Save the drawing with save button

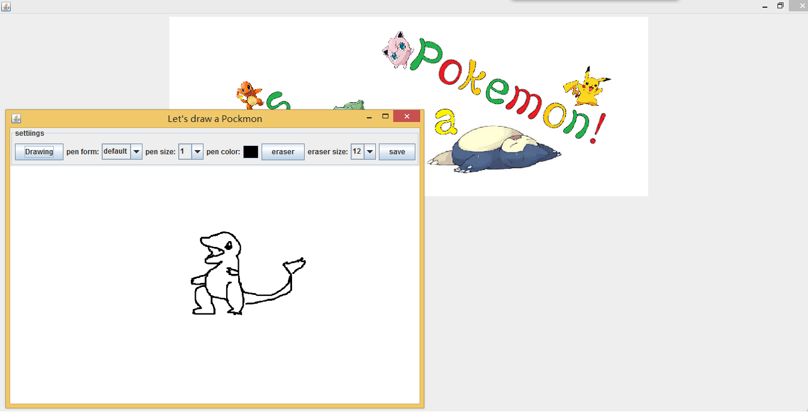tap(397, 152)
